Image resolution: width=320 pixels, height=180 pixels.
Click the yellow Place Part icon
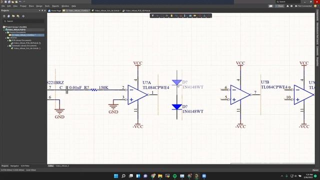point(171,15)
